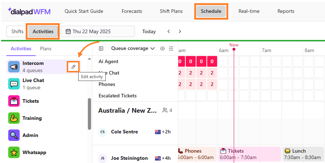Click the Intercom megaphone icon
Screen dimensions: 325x163
14,67
